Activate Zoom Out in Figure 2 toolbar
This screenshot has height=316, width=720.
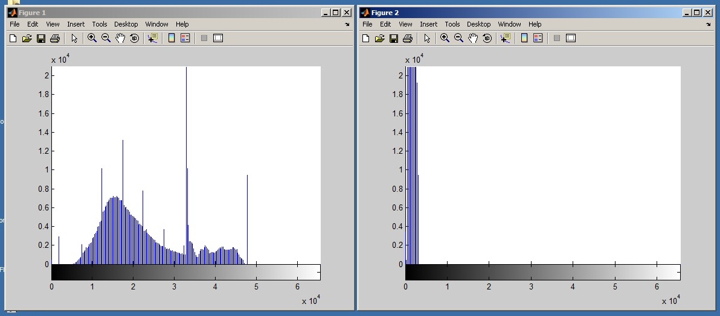pos(458,38)
